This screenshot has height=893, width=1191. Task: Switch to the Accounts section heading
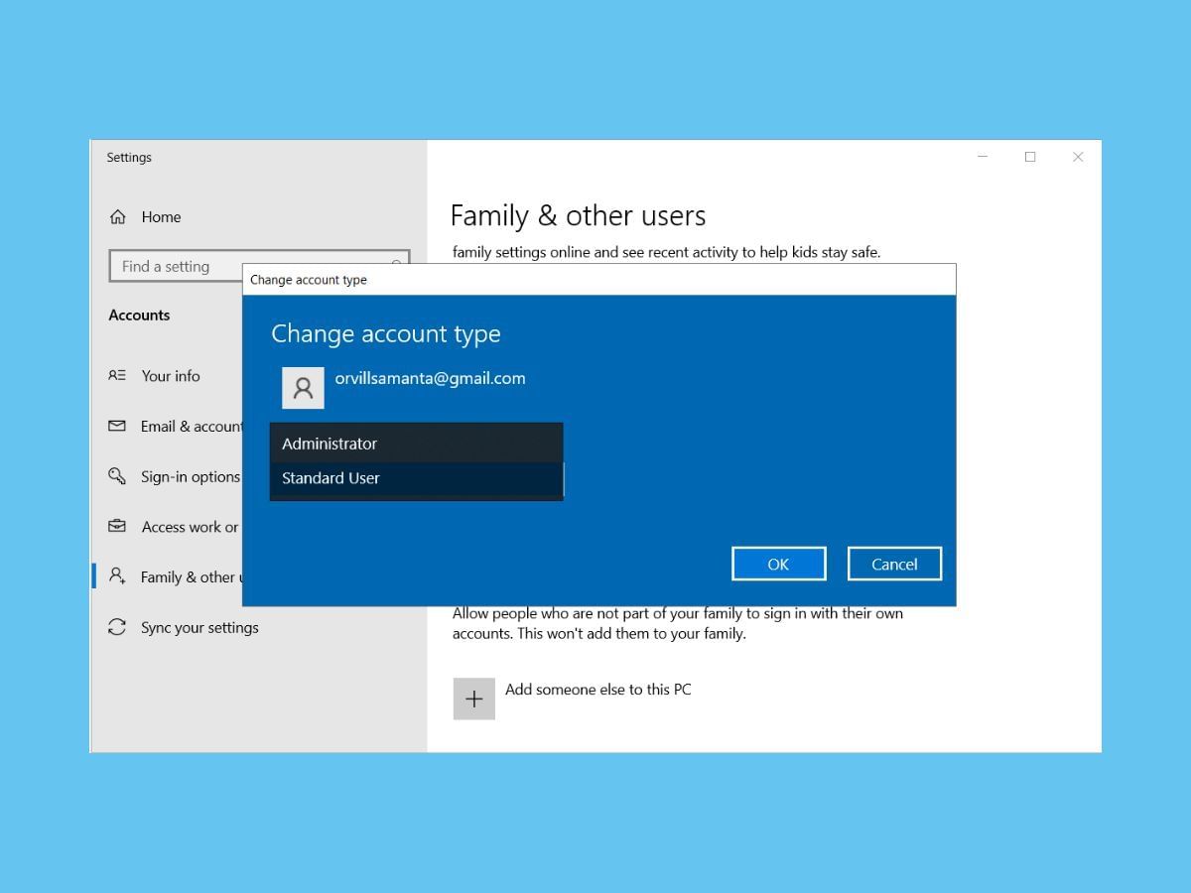coord(139,315)
